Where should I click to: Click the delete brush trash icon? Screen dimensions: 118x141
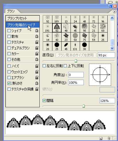point(109,138)
